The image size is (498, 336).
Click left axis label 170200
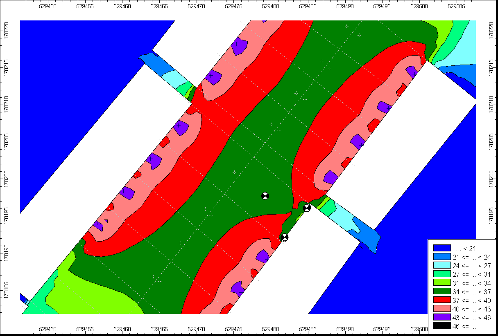click(7, 179)
